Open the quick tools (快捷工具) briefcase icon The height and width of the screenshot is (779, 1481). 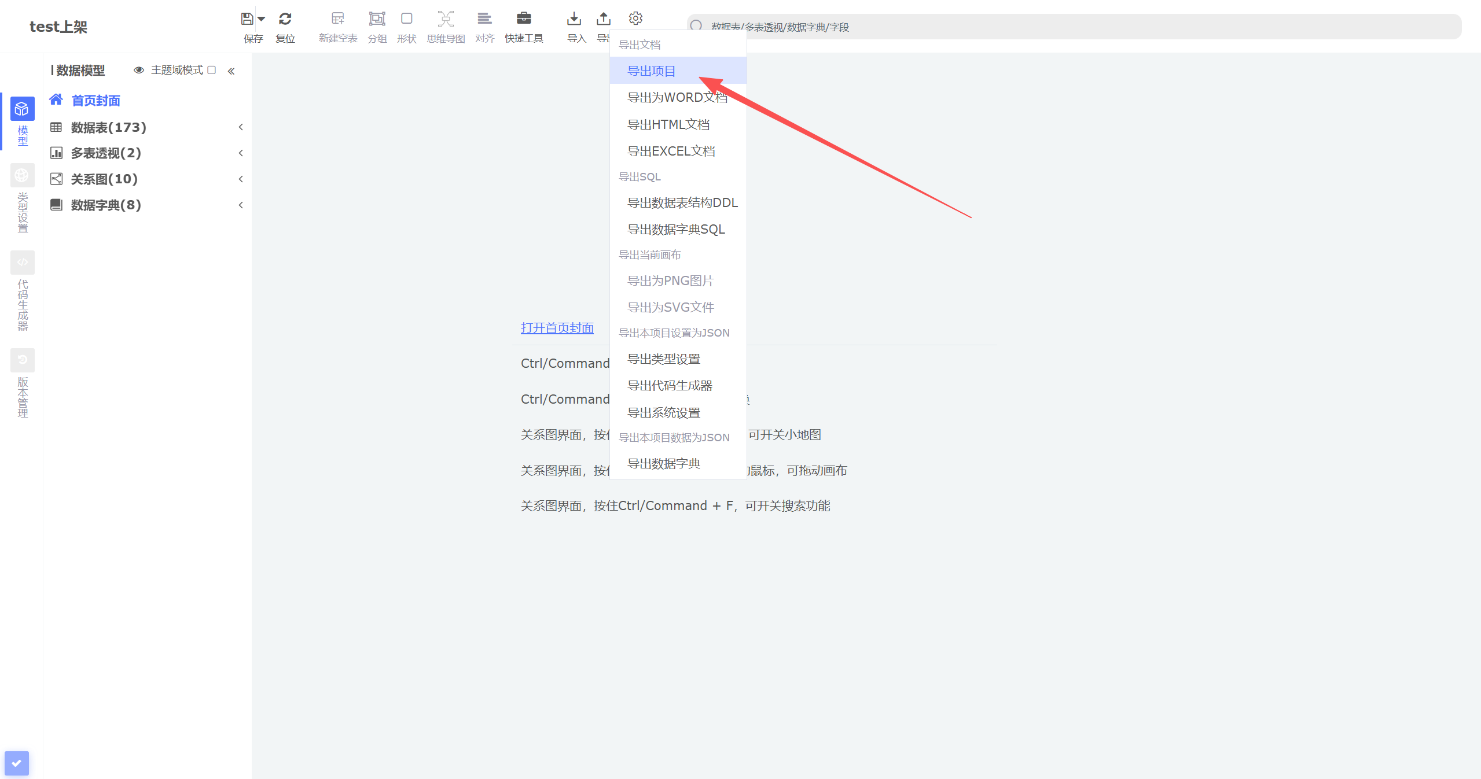pyautogui.click(x=524, y=19)
